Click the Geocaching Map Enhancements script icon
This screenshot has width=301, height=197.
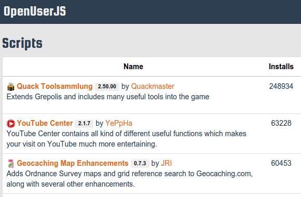[11, 164]
